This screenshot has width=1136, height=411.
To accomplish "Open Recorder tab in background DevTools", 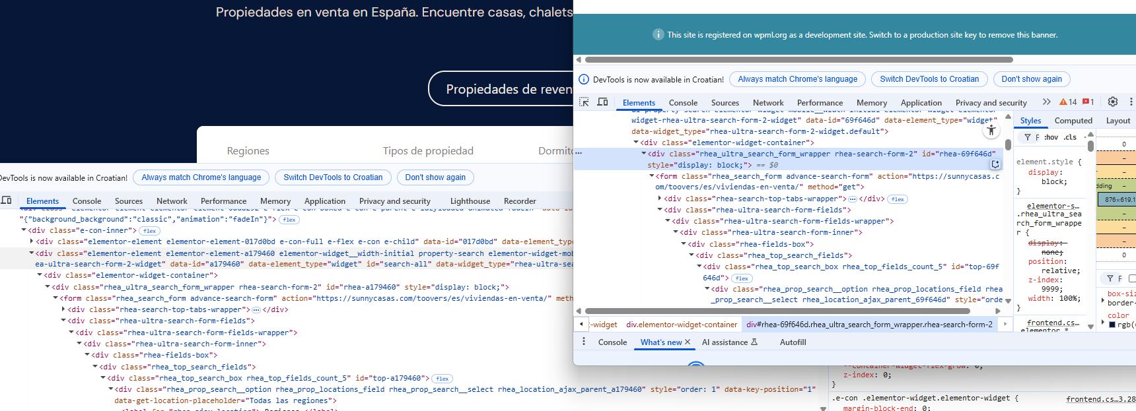I will click(x=520, y=201).
